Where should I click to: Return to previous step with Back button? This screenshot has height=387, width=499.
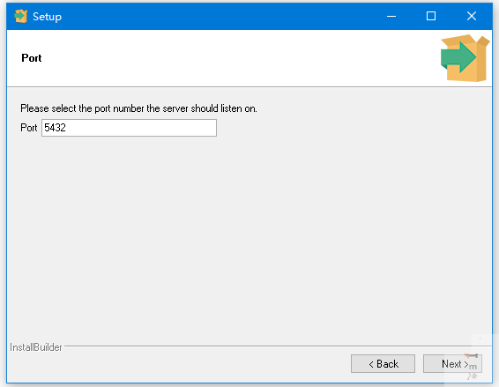(x=383, y=363)
